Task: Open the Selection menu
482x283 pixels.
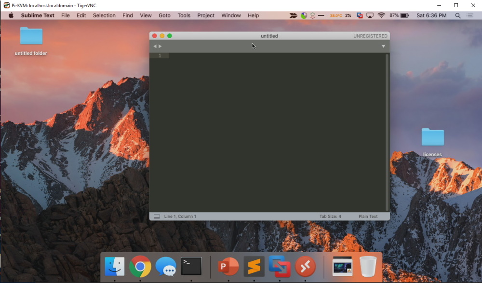Action: coord(104,15)
